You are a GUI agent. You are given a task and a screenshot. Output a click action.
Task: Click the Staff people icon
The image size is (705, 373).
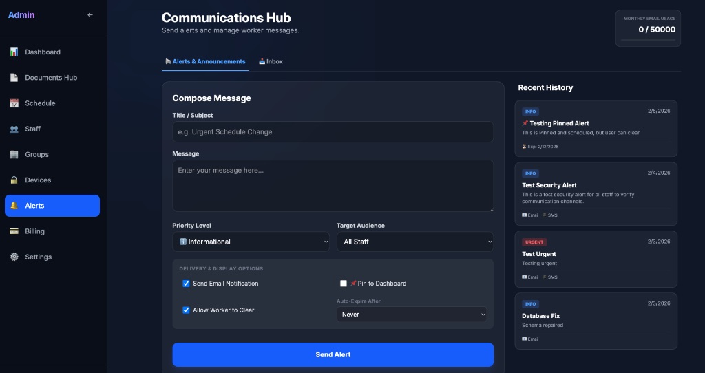[x=14, y=129]
